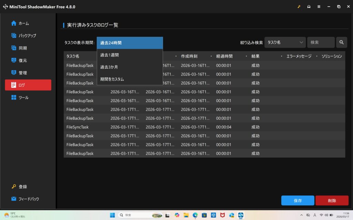Pick 期間をカスタム option

pos(130,79)
